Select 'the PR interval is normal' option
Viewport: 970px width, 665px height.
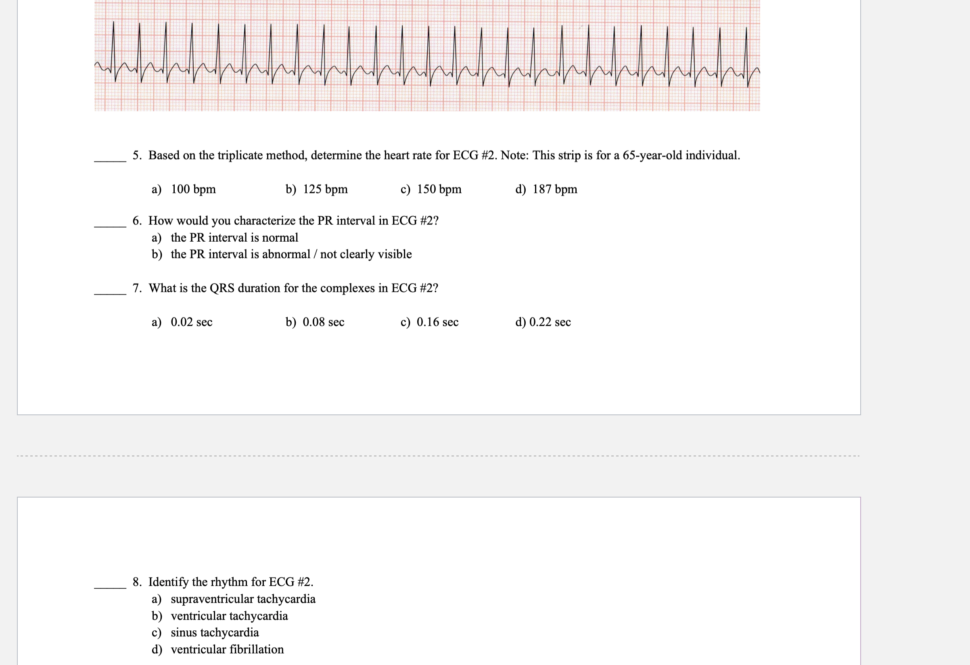coord(225,238)
